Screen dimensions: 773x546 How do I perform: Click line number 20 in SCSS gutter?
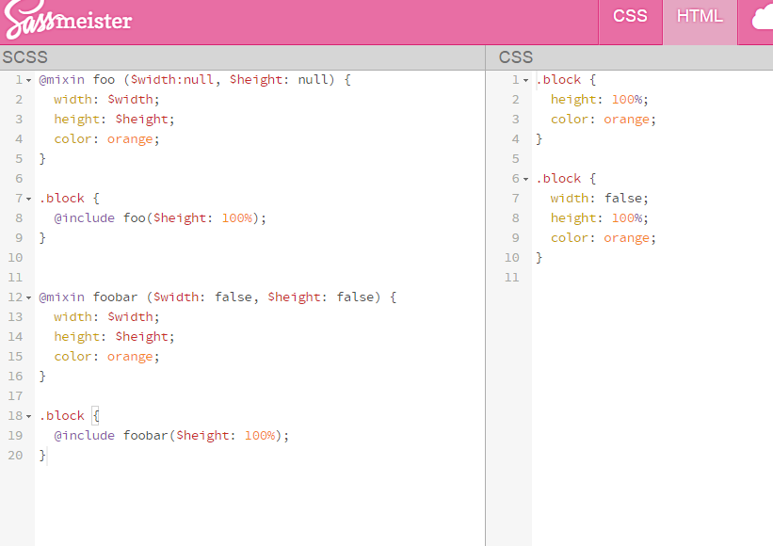click(15, 455)
